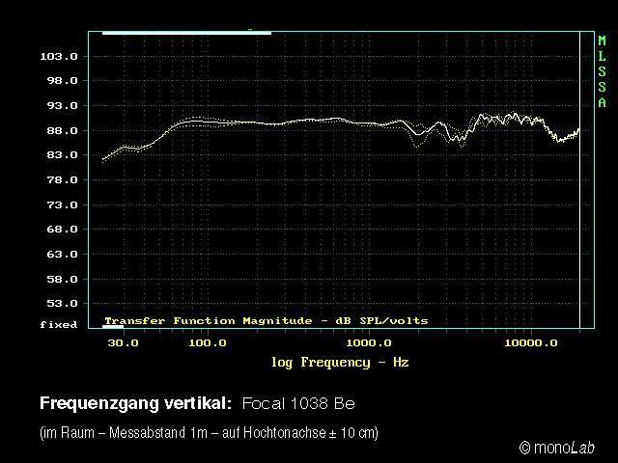This screenshot has width=618, height=463.
Task: Click the 100.0 frequency axis label
Action: [x=208, y=343]
